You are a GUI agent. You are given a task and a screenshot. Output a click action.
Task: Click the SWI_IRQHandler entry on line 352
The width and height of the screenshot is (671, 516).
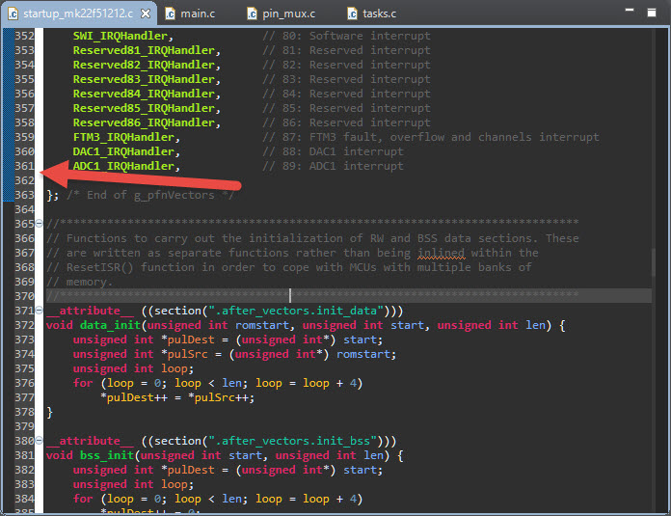pos(121,36)
